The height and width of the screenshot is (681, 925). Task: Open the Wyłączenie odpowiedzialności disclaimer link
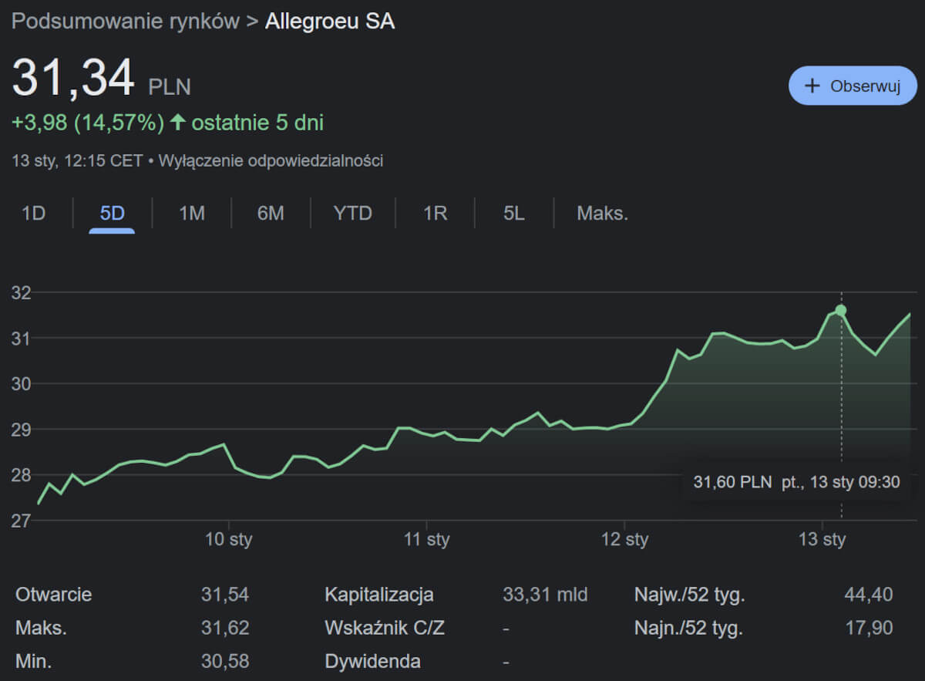point(271,161)
